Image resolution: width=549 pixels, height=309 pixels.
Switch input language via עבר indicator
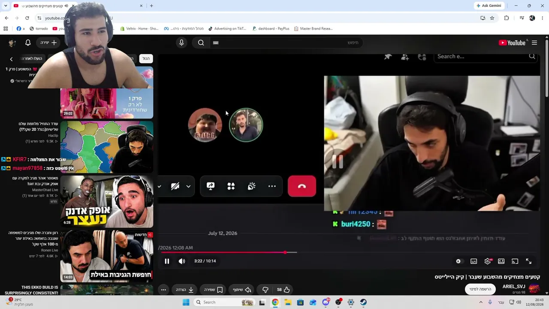pyautogui.click(x=501, y=302)
